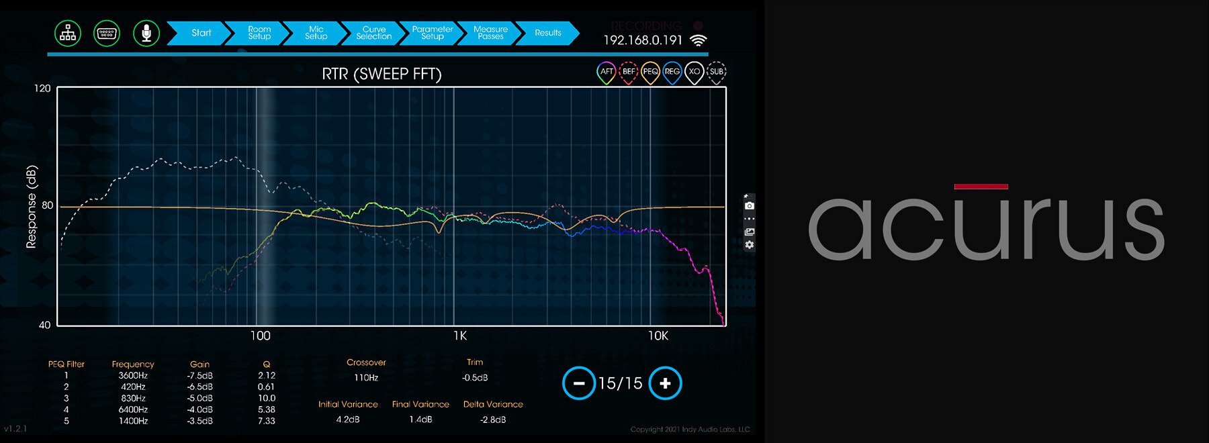Open the image gallery icon

750,232
